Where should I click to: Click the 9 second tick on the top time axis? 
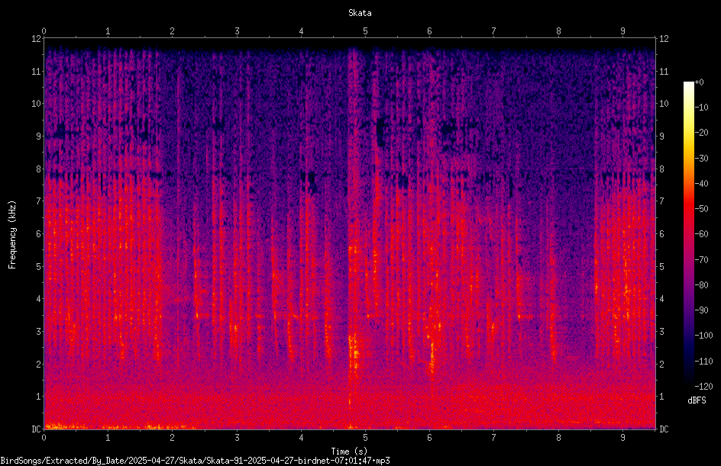(x=622, y=31)
